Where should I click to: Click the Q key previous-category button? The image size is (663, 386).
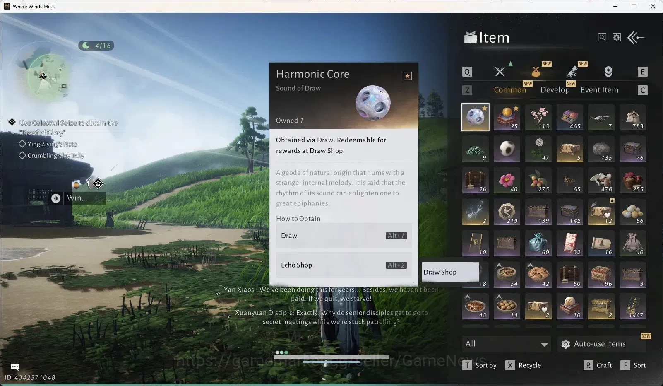[x=467, y=72]
